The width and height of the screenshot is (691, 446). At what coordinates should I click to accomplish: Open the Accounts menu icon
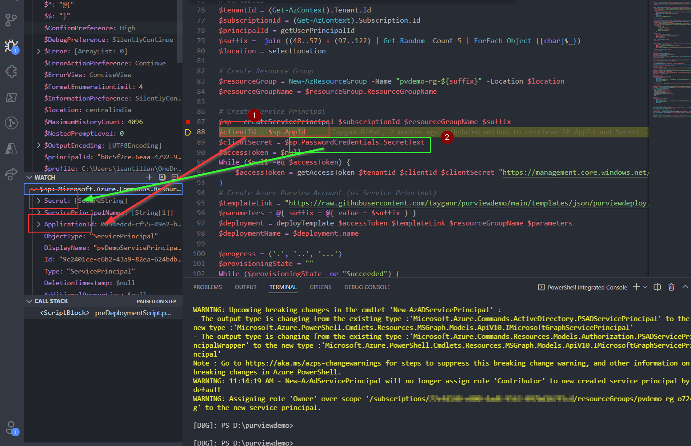pyautogui.click(x=11, y=428)
